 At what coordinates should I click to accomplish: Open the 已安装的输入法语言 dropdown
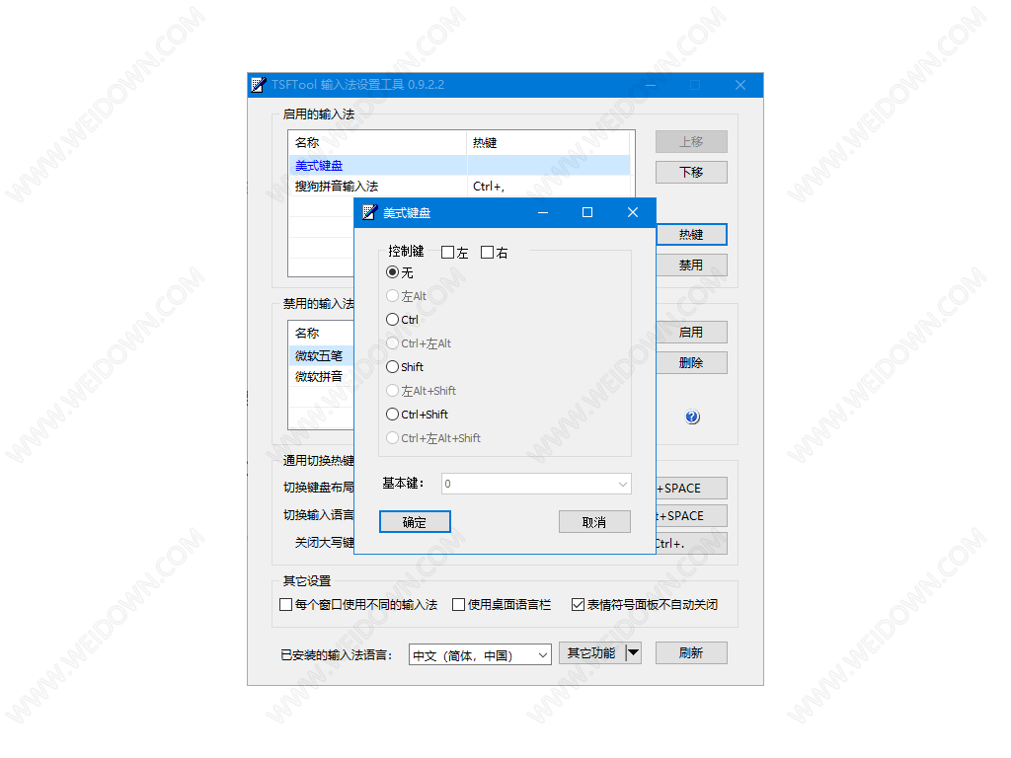click(480, 655)
